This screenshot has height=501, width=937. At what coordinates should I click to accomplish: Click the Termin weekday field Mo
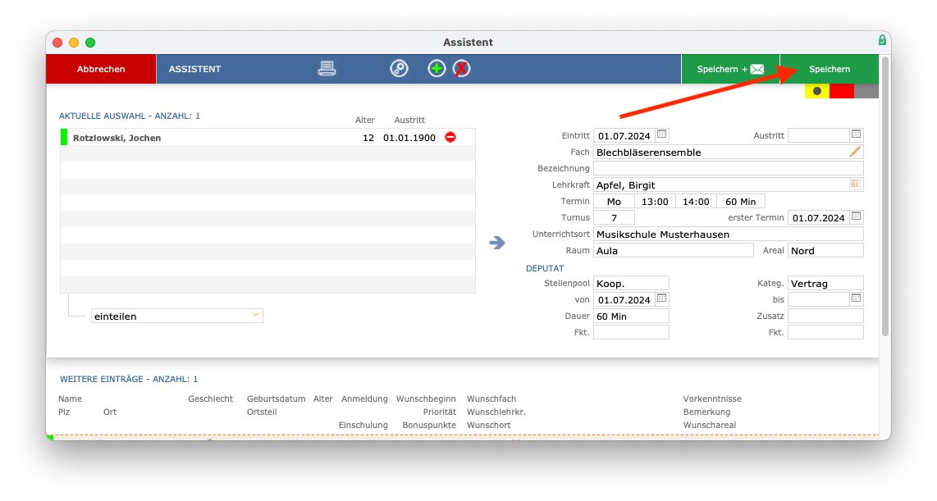click(x=614, y=201)
